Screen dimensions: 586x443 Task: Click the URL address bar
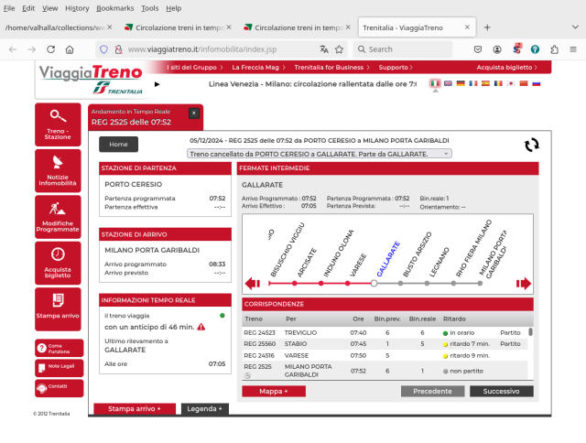coord(221,49)
